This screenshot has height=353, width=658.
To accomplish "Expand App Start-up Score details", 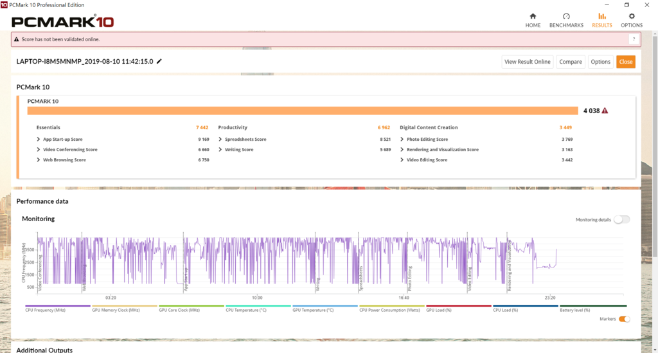I will tap(39, 140).
